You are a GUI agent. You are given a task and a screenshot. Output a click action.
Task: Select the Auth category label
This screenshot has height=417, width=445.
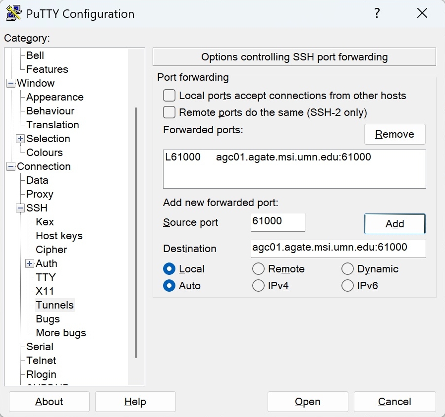coord(47,263)
